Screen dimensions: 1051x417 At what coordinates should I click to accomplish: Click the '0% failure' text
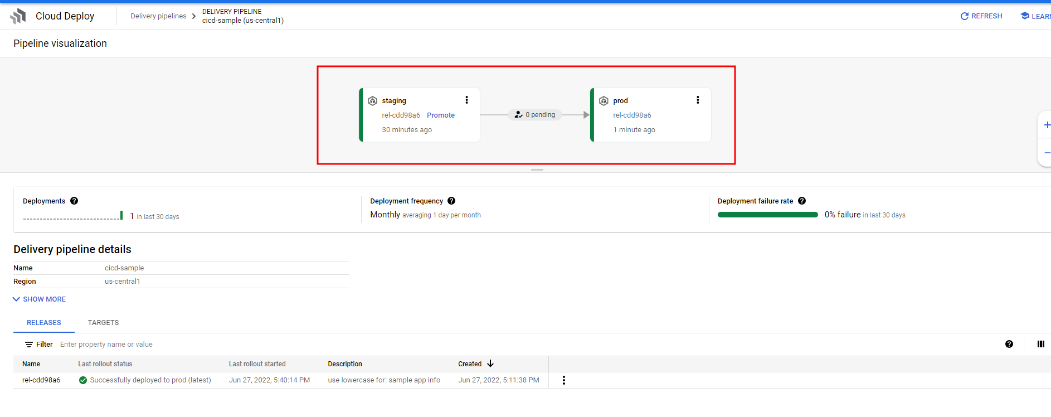coord(843,215)
